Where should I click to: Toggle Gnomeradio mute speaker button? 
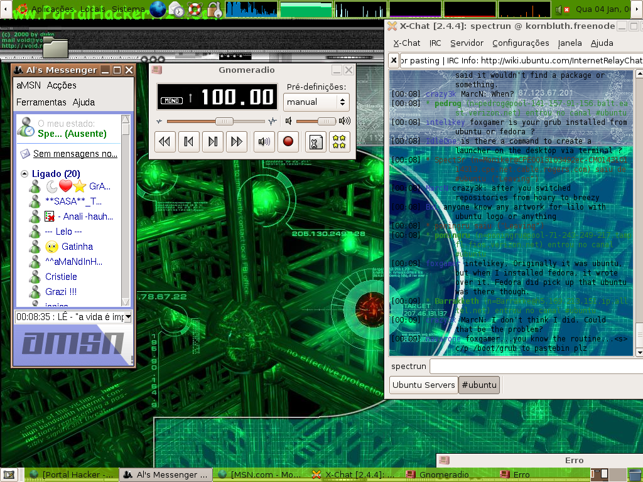point(264,142)
